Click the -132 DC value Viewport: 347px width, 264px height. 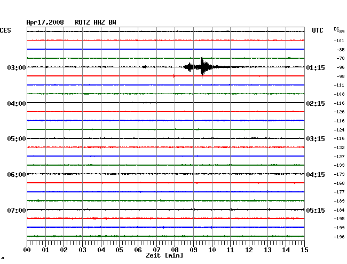(x=339, y=147)
